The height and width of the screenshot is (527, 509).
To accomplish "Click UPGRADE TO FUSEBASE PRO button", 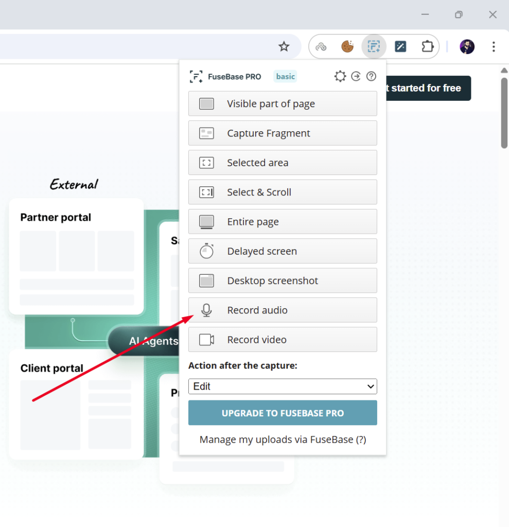I will click(283, 413).
